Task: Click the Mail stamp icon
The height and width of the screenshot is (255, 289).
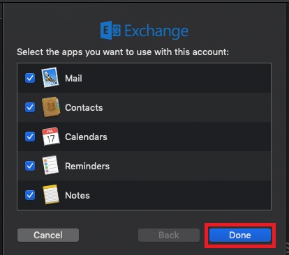Action: (x=50, y=77)
